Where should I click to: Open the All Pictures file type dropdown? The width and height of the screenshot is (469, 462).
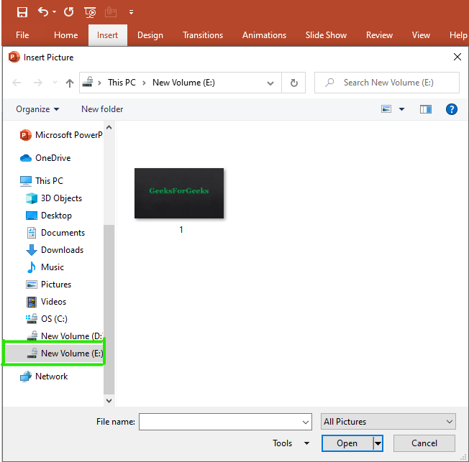(x=388, y=422)
